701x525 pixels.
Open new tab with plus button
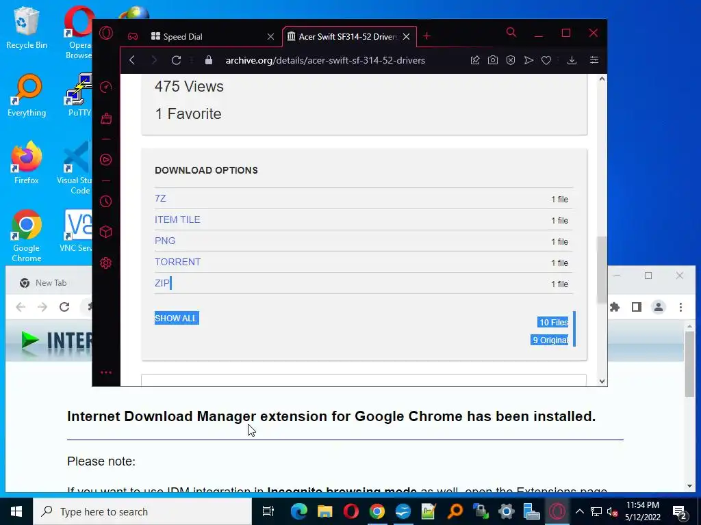click(427, 36)
